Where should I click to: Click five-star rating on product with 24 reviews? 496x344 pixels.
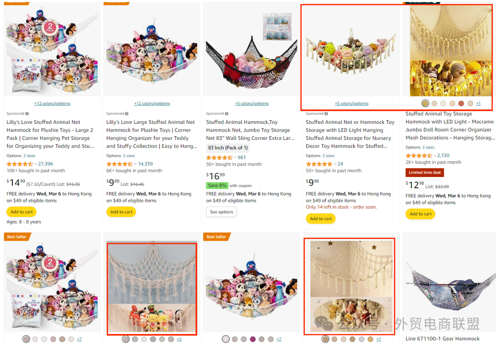tap(319, 164)
